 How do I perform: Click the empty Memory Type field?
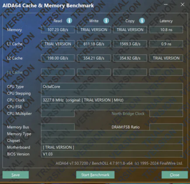click(x=112, y=134)
